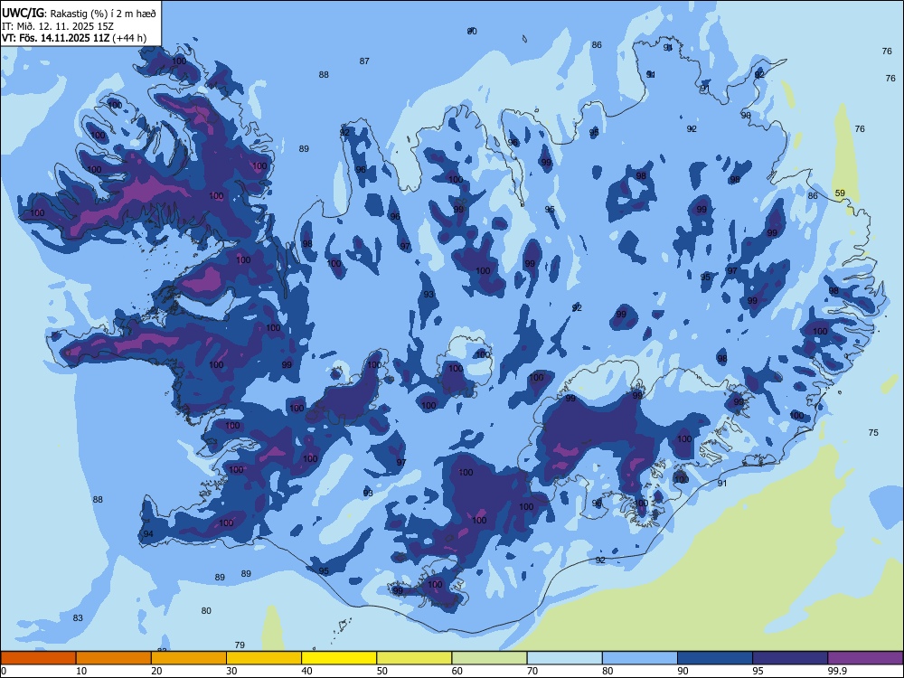Viewport: 904px width, 678px height.
Task: Select the orange 10–20 legend color block
Action: pos(114,658)
